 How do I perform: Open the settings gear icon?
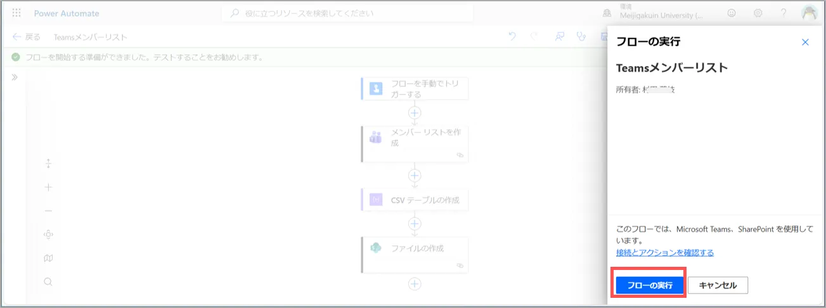(x=758, y=13)
